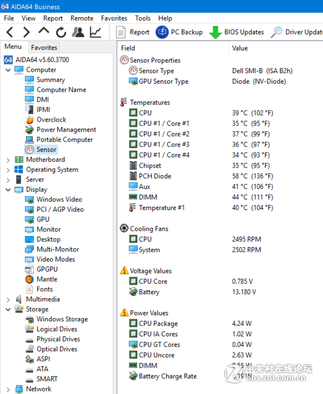This screenshot has width=323, height=394.
Task: Open Driver Updates from the toolbar
Action: (x=297, y=32)
